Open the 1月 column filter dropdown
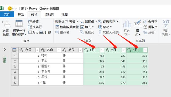 tap(102, 50)
